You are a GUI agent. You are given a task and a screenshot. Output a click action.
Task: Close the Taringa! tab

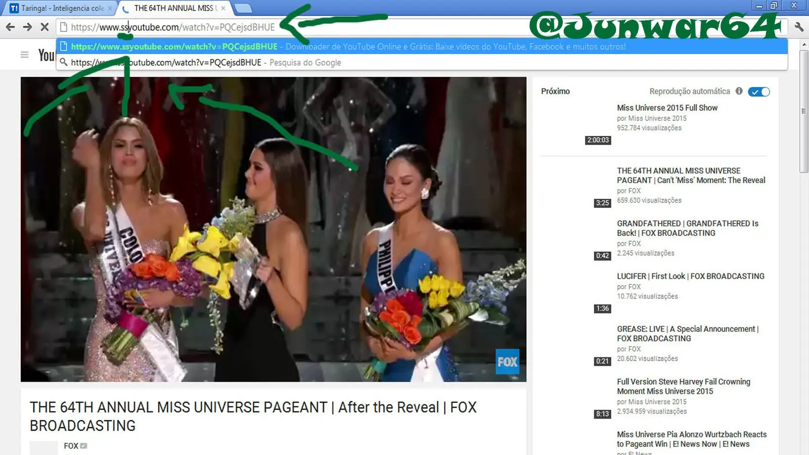(x=110, y=8)
